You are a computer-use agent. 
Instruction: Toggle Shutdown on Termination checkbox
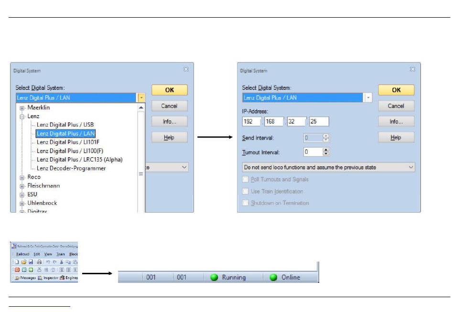(x=245, y=203)
